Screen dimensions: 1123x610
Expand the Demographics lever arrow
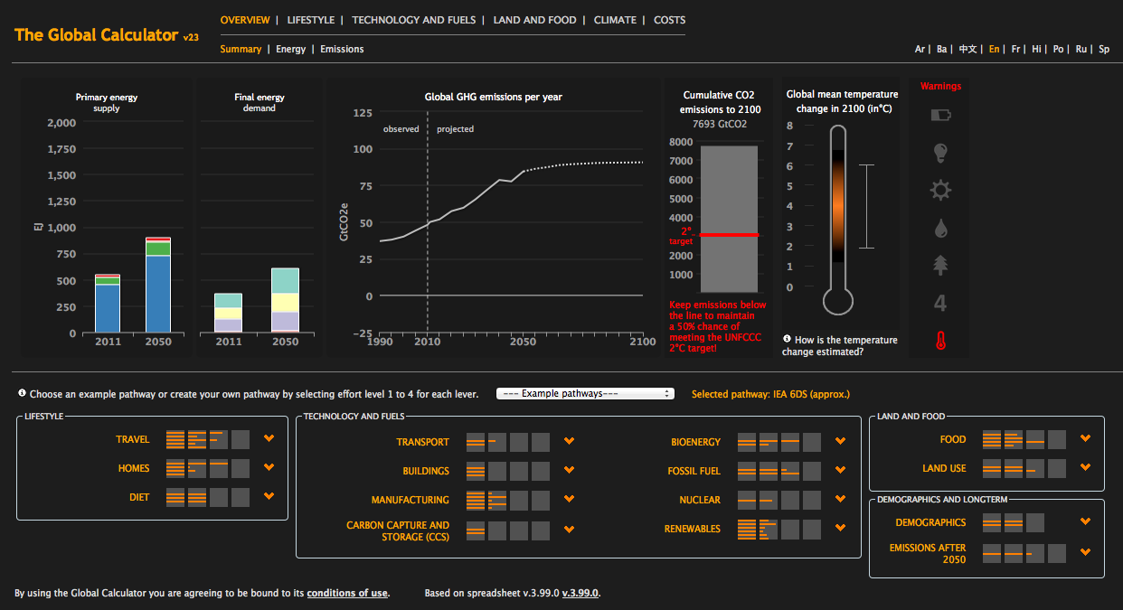point(1085,522)
